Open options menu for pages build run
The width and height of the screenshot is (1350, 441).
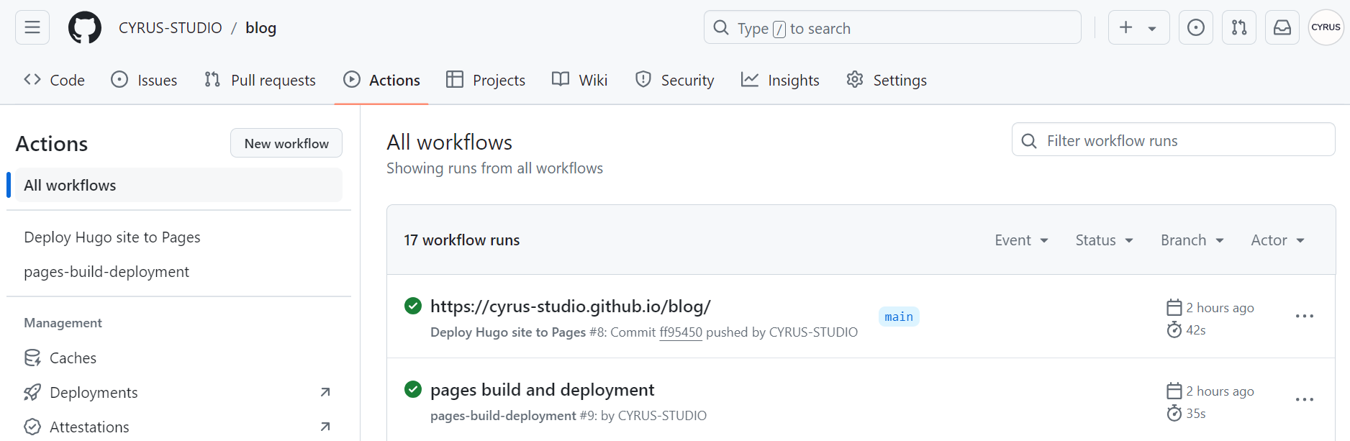tap(1304, 400)
